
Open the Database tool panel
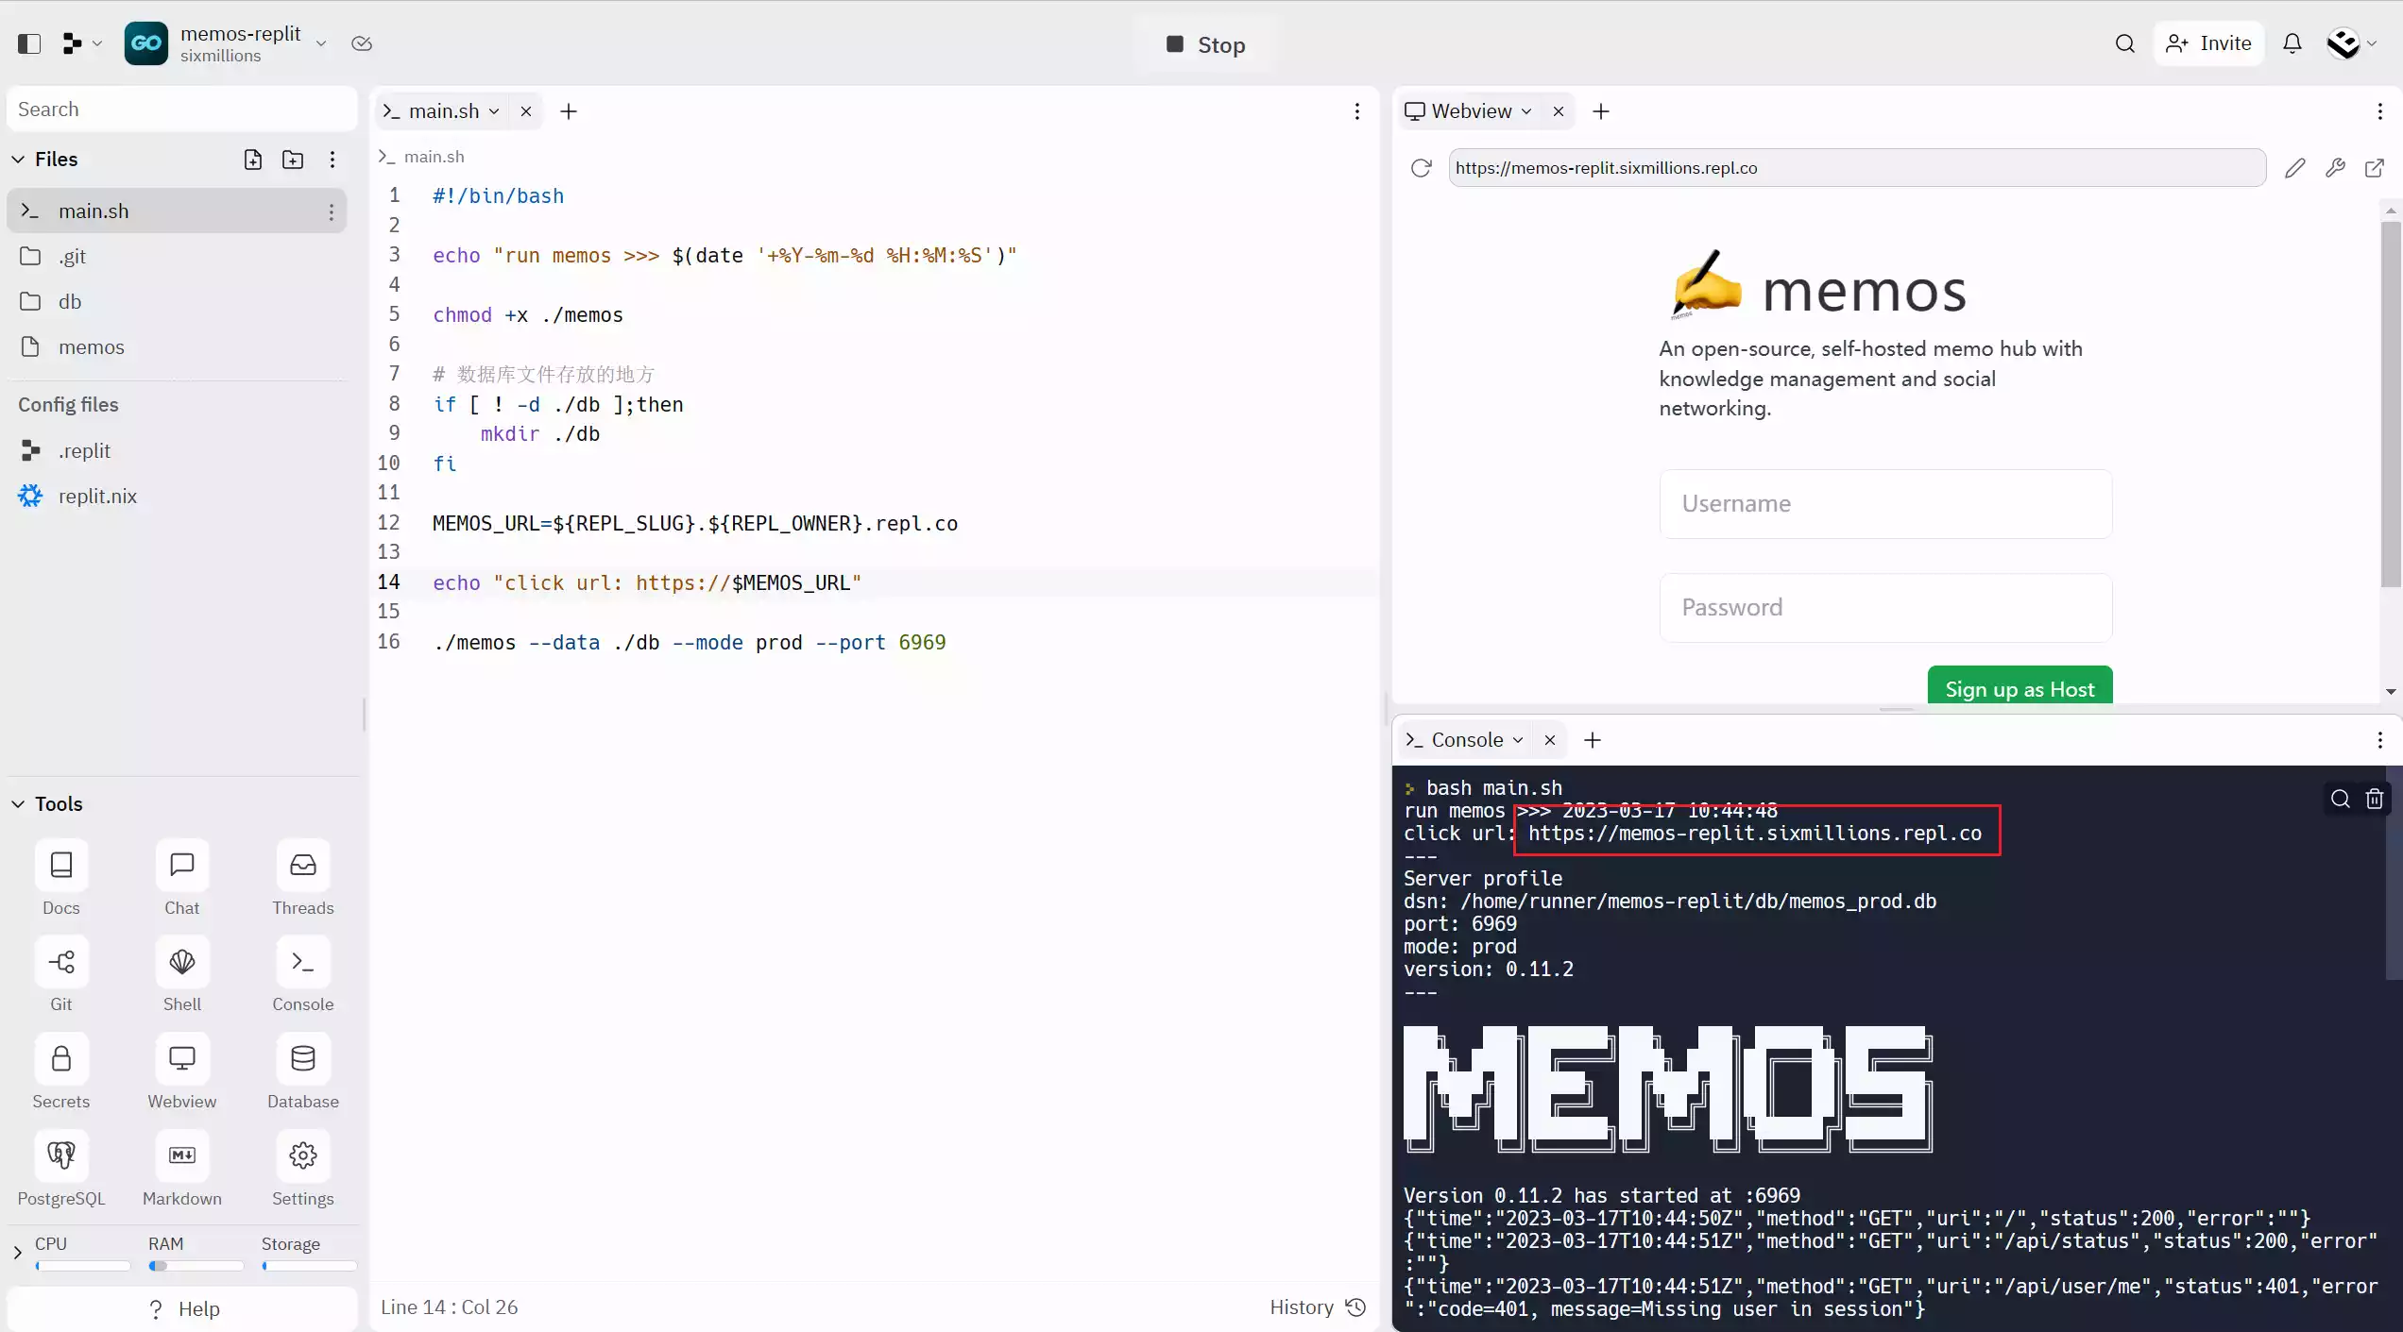coord(302,1072)
